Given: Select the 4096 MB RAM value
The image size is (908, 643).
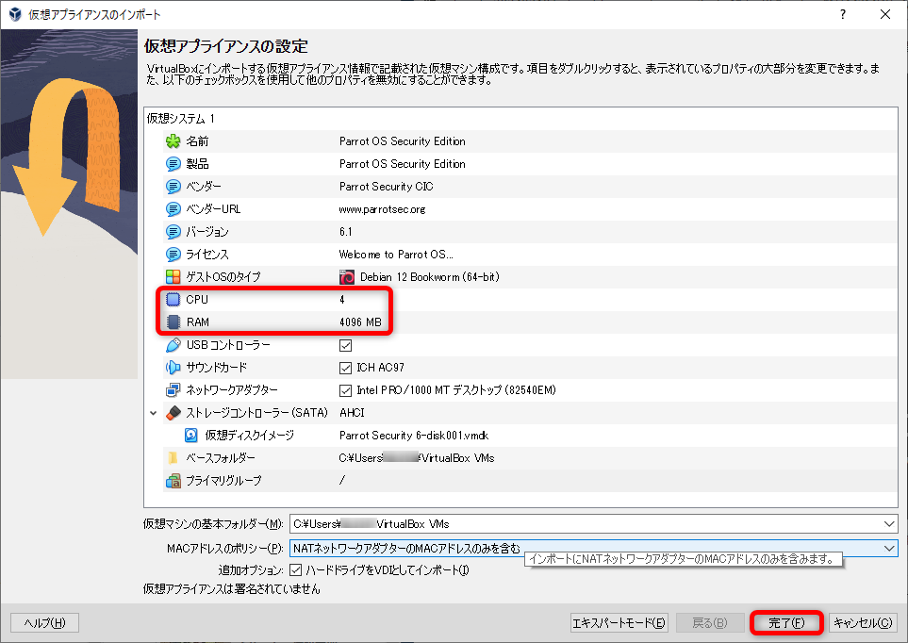Looking at the screenshot, I should pos(361,322).
